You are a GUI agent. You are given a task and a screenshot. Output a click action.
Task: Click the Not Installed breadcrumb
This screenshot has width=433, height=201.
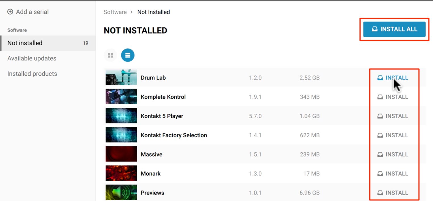click(x=153, y=12)
